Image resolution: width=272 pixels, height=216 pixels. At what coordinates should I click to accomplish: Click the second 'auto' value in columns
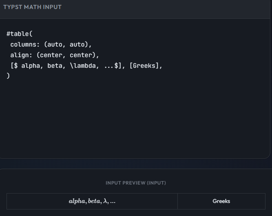point(79,45)
